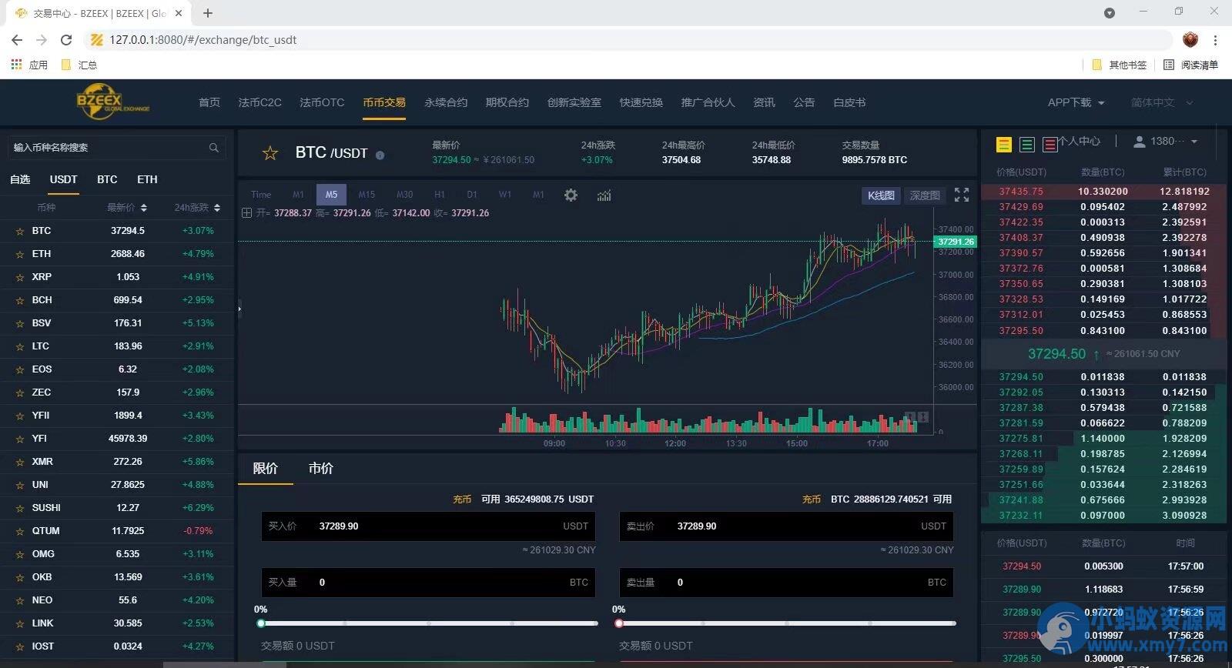The height and width of the screenshot is (668, 1232).
Task: Open 白皮书 whitepaper link
Action: click(x=849, y=102)
